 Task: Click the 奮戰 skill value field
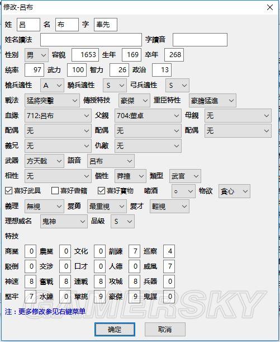[x=65, y=282]
